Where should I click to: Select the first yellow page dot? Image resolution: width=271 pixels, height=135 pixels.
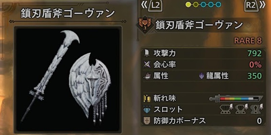188,4
